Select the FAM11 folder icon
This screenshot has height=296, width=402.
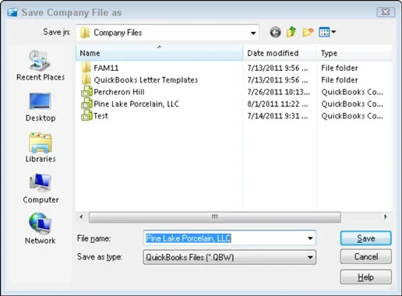tap(86, 68)
